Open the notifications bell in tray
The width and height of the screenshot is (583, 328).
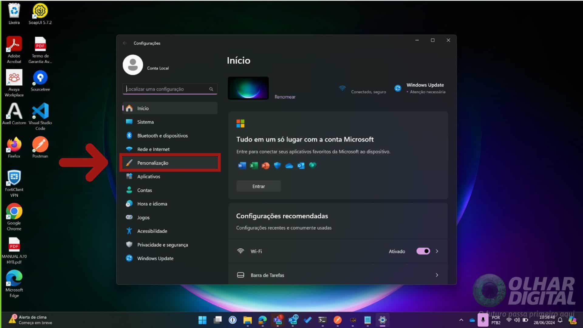560,320
